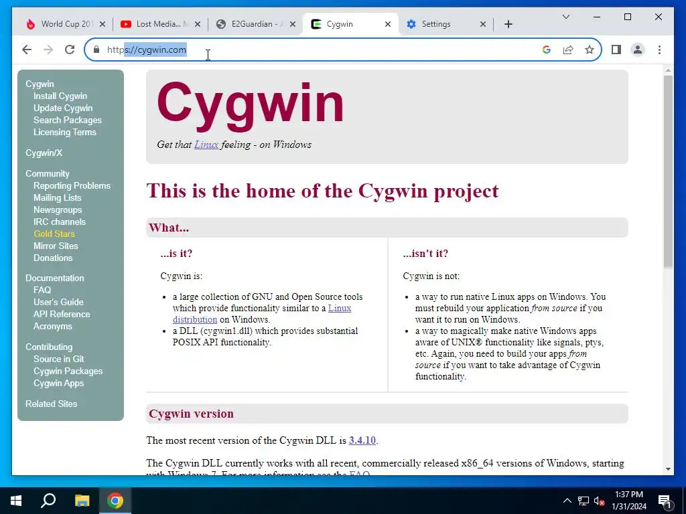Close the World Cup tab
The width and height of the screenshot is (686, 514).
pyautogui.click(x=102, y=25)
